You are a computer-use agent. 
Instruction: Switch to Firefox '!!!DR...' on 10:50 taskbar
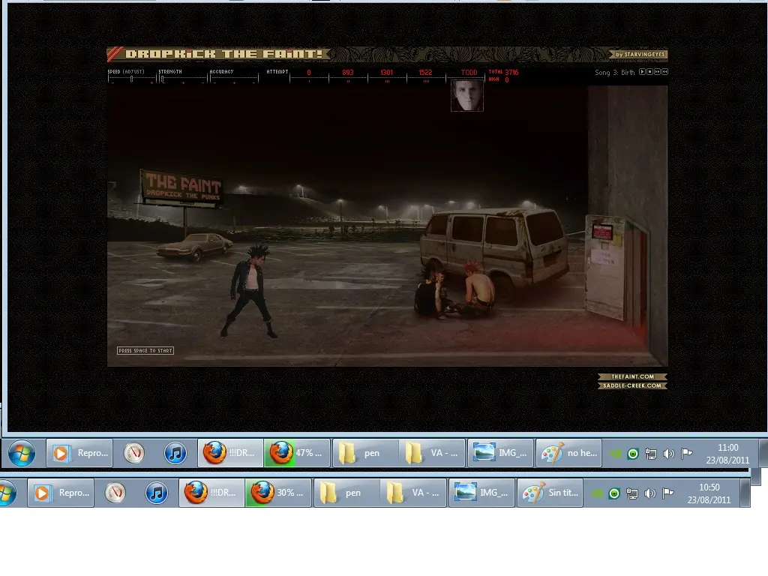pos(211,493)
